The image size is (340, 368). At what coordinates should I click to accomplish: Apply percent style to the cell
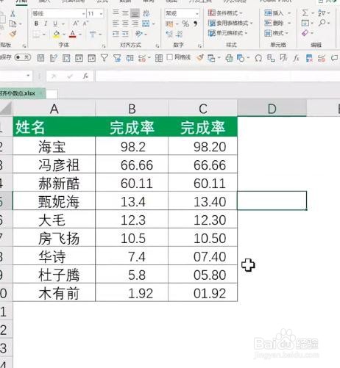pos(185,24)
